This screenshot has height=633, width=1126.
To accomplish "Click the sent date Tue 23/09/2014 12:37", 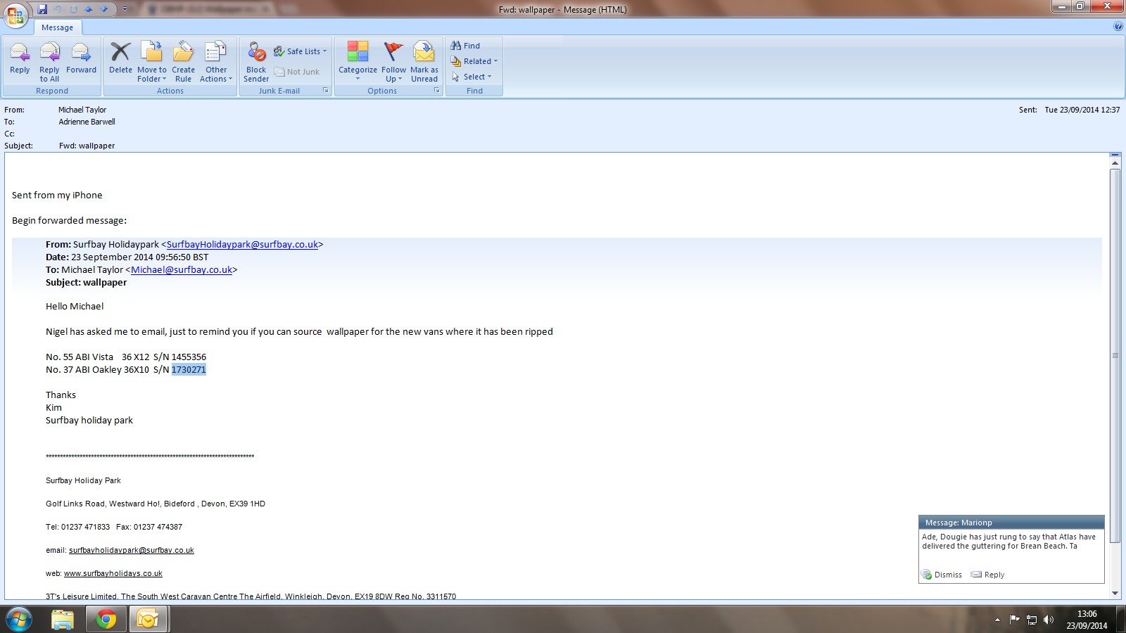I will (1082, 110).
